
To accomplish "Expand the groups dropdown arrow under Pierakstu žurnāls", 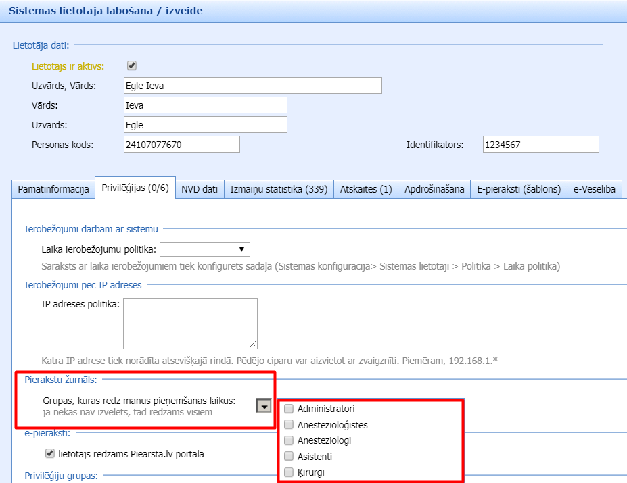I will (x=264, y=405).
